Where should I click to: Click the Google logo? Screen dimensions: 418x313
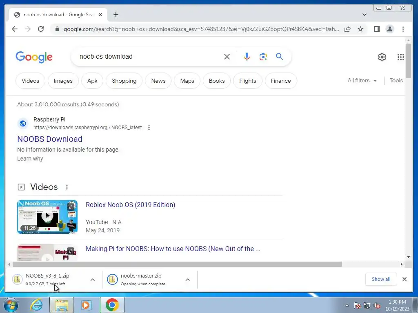point(34,57)
